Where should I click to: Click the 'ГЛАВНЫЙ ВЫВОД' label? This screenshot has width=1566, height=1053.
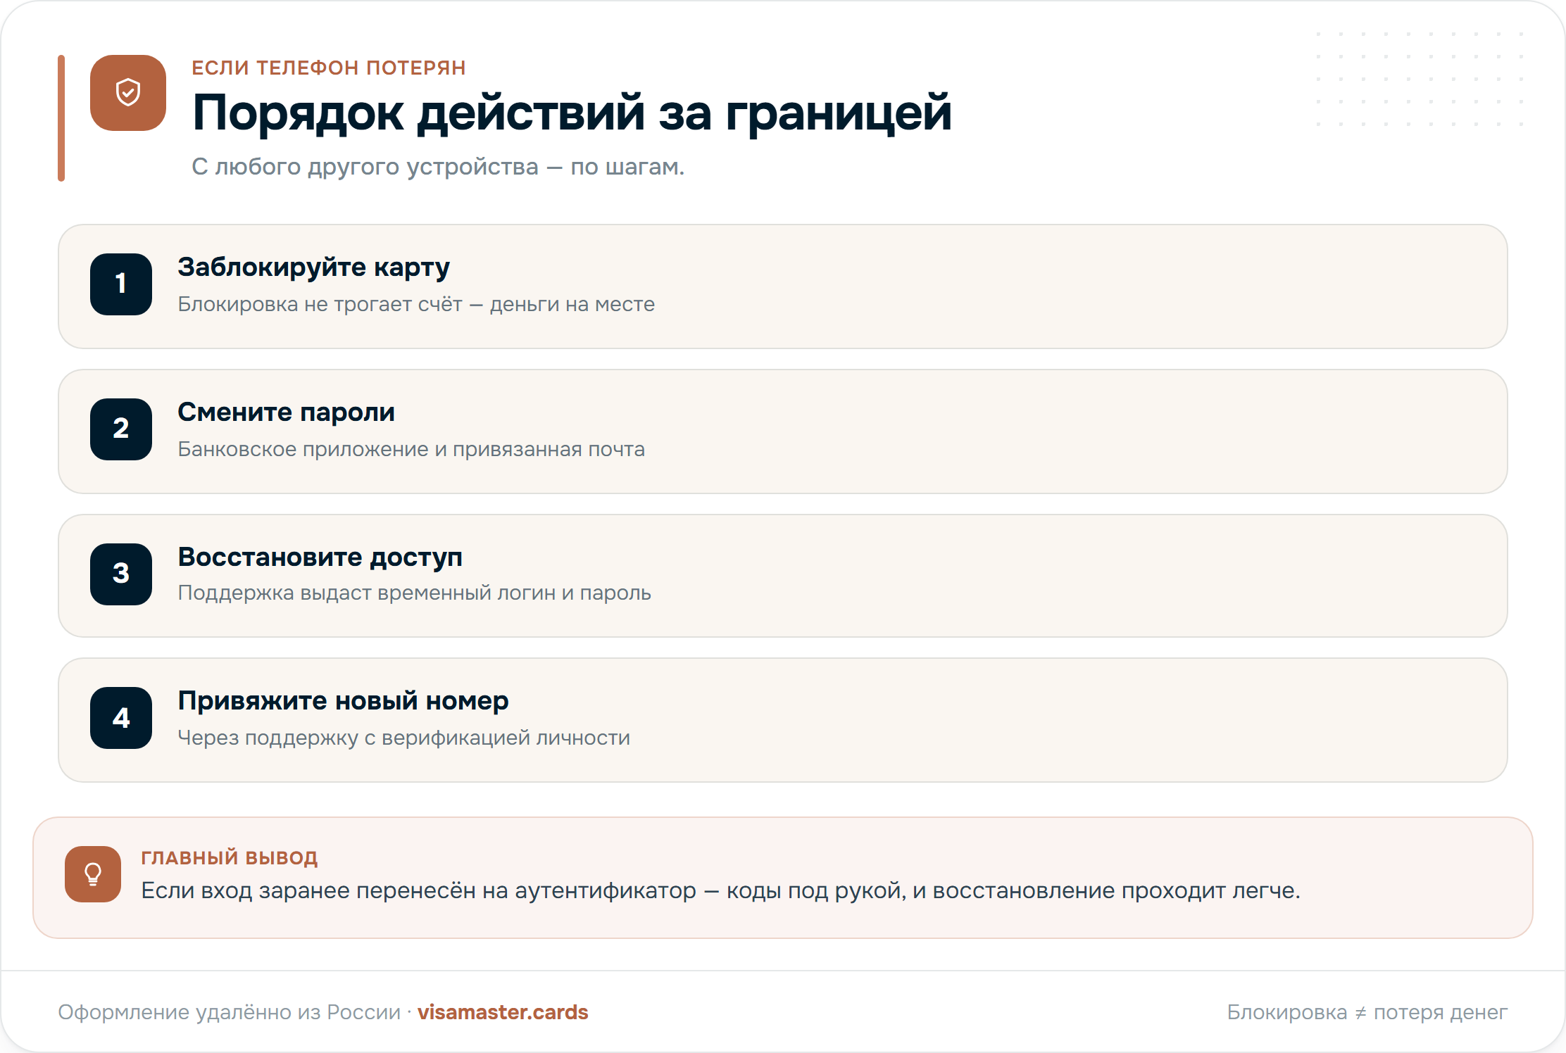point(230,857)
